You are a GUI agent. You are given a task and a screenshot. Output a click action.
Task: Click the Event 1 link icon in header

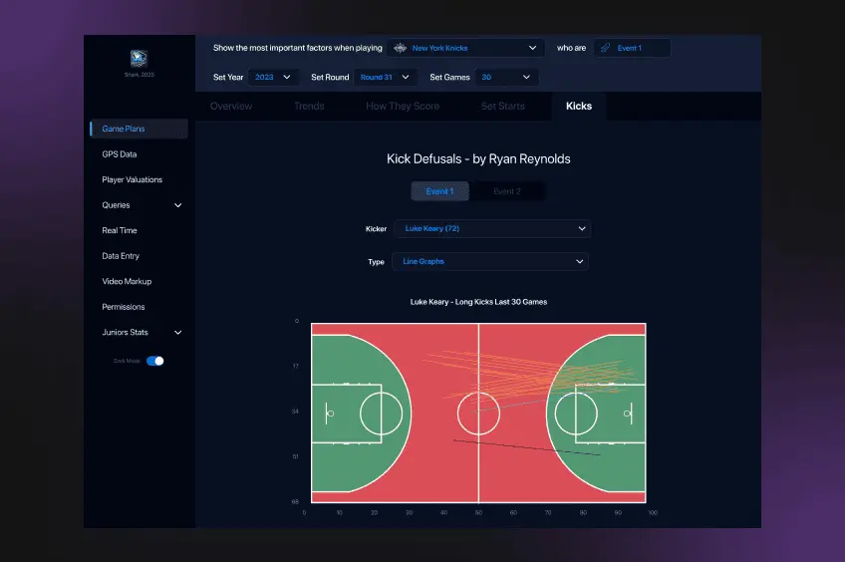tap(605, 48)
